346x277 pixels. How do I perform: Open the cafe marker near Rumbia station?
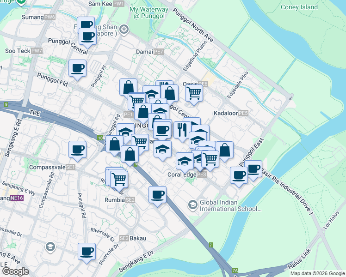(x=158, y=195)
